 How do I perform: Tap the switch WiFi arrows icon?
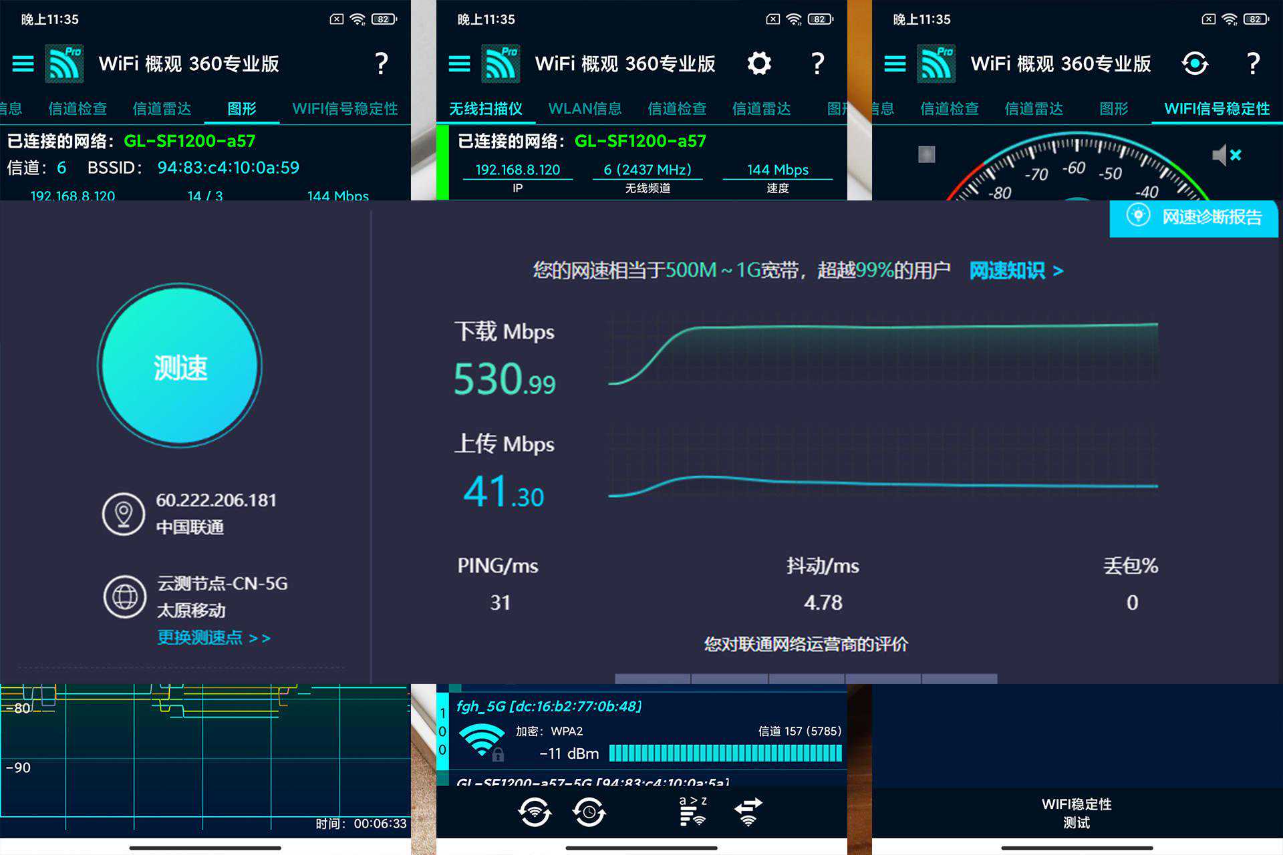(748, 811)
